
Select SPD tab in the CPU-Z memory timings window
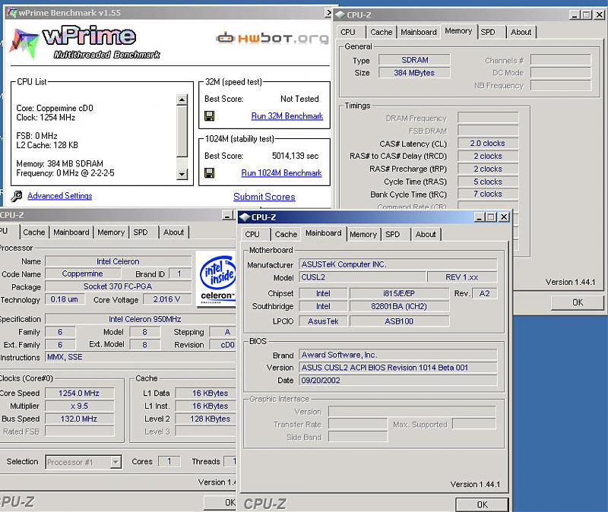point(488,32)
